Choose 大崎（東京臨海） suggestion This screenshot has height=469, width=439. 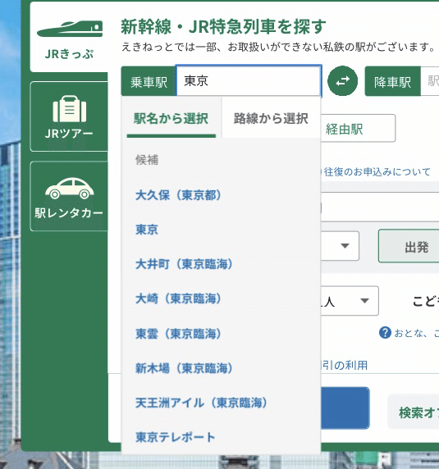tap(178, 298)
